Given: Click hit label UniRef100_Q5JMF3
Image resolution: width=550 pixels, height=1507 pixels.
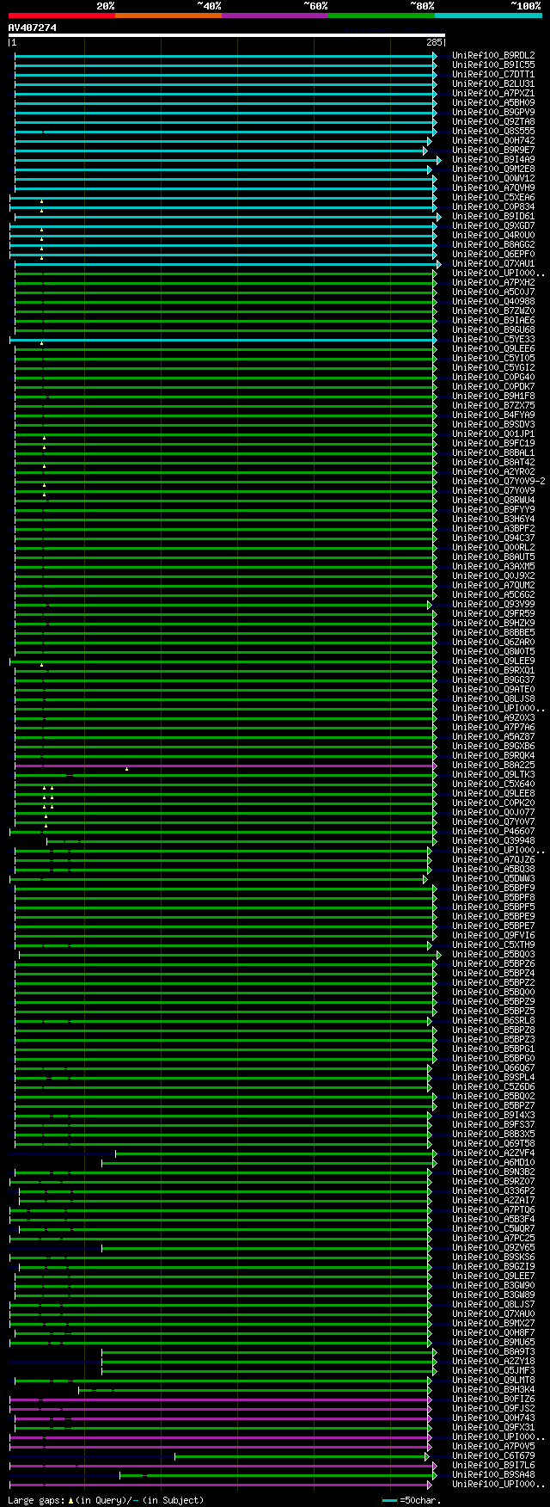Looking at the screenshot, I should 493,1370.
